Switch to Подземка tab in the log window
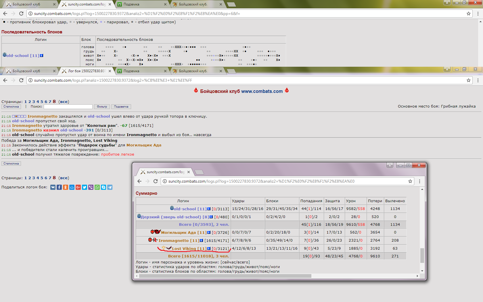This screenshot has width=483, height=302. [142, 71]
